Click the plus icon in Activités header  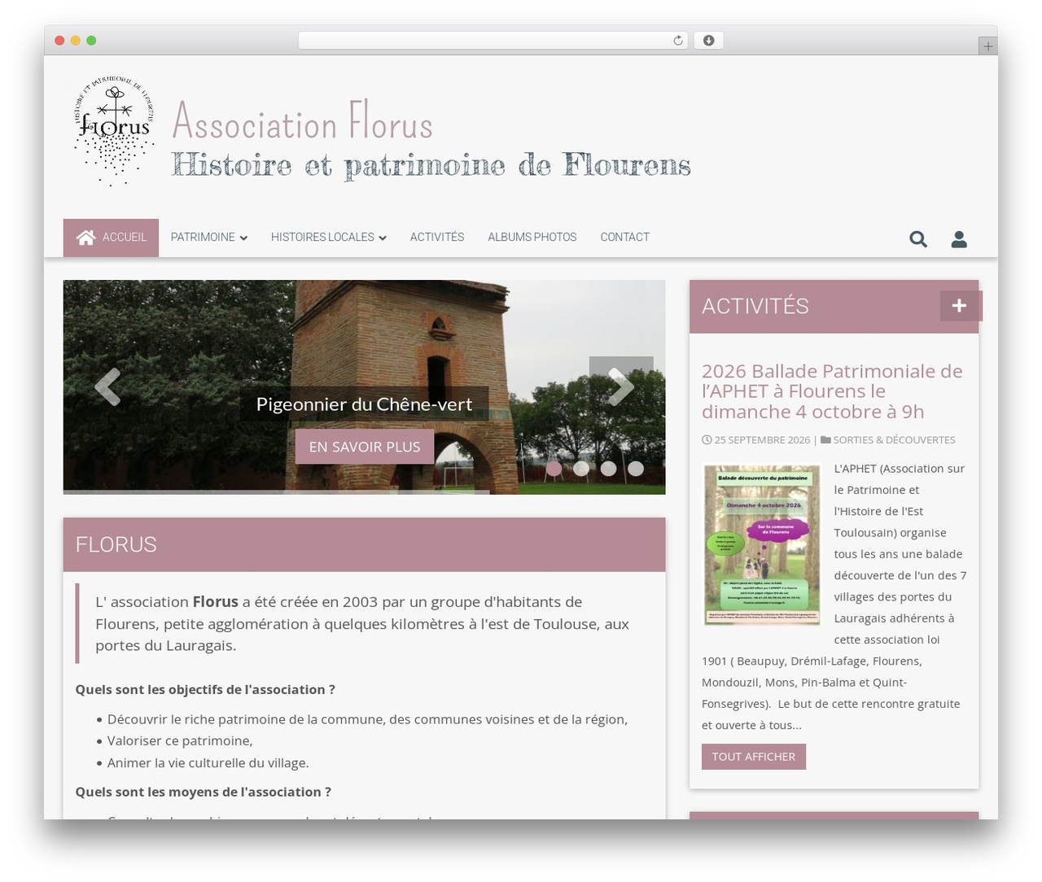point(960,306)
